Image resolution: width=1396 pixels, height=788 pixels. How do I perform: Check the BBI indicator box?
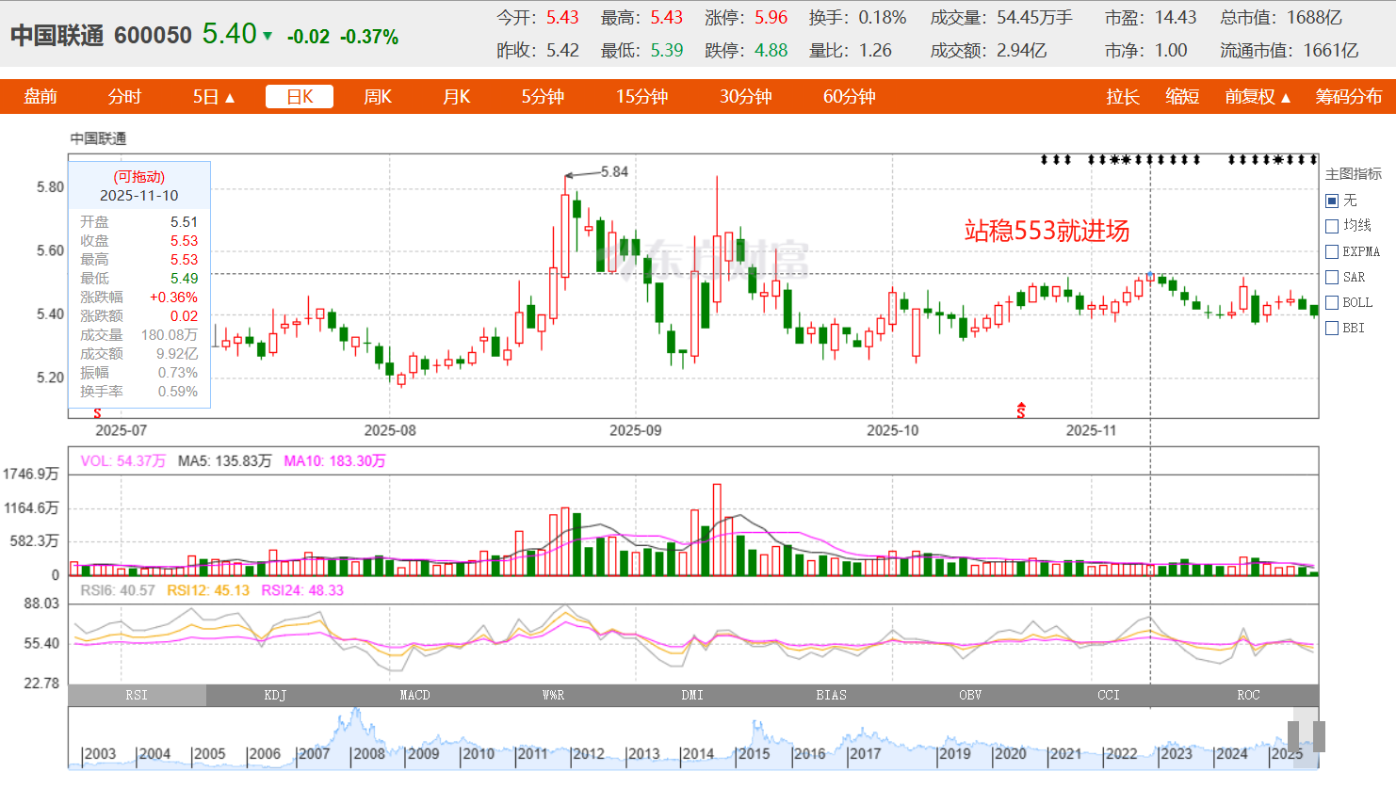coord(1332,328)
